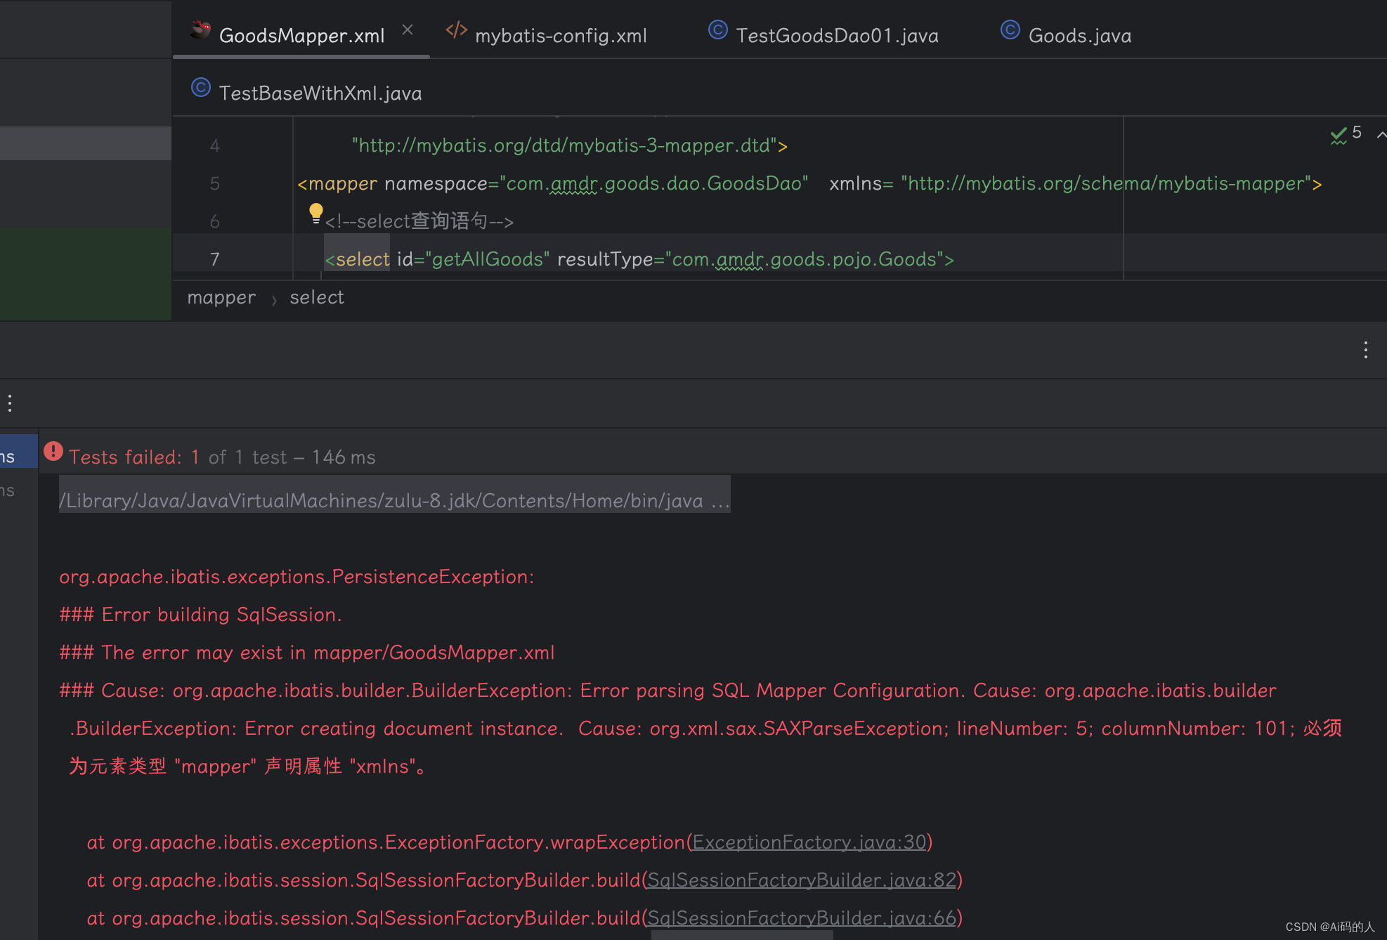1387x940 pixels.
Task: Click the XML icon on mybatis-config.xml tab
Action: [456, 31]
